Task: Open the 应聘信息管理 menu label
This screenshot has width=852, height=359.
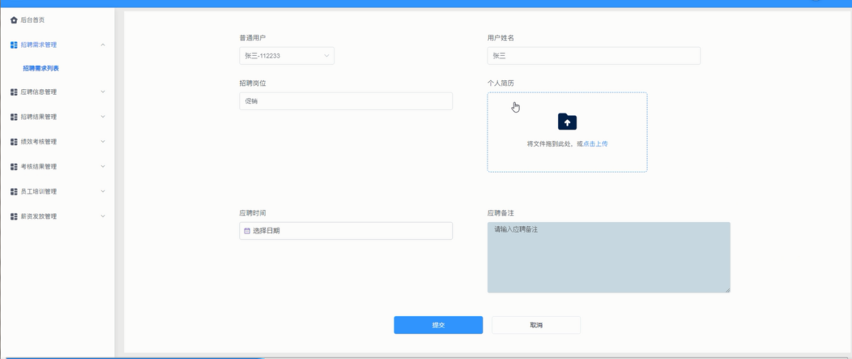Action: click(x=39, y=92)
